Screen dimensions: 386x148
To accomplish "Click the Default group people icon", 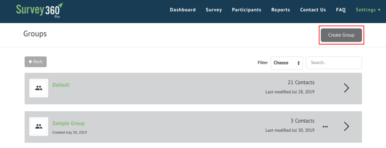I will (39, 88).
